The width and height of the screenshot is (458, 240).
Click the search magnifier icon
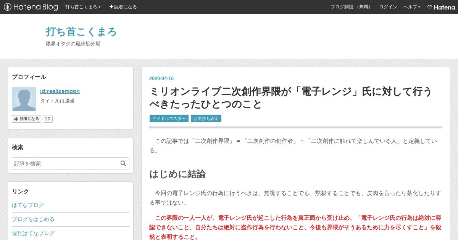pos(123,163)
